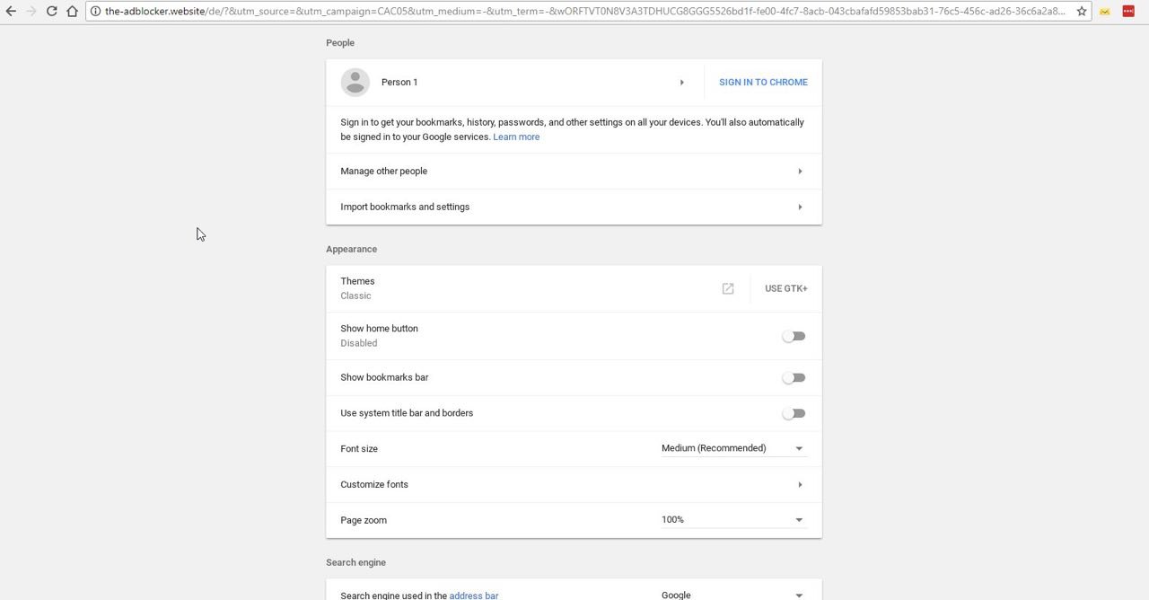Click SIGN IN TO CHROME button

point(763,82)
